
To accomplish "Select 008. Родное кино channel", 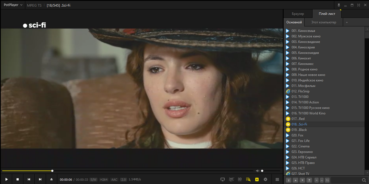I will pos(324,69).
